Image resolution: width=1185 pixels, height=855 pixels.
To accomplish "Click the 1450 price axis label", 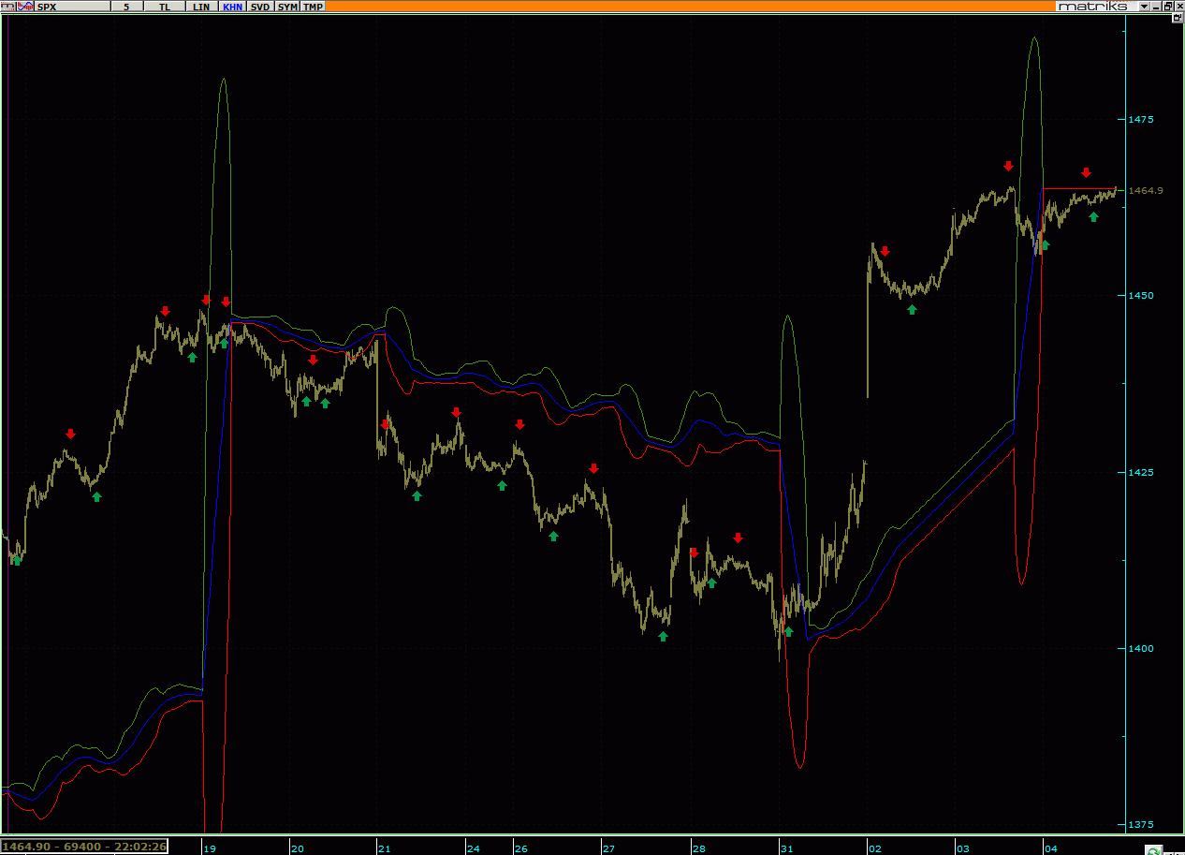I will pos(1142,295).
